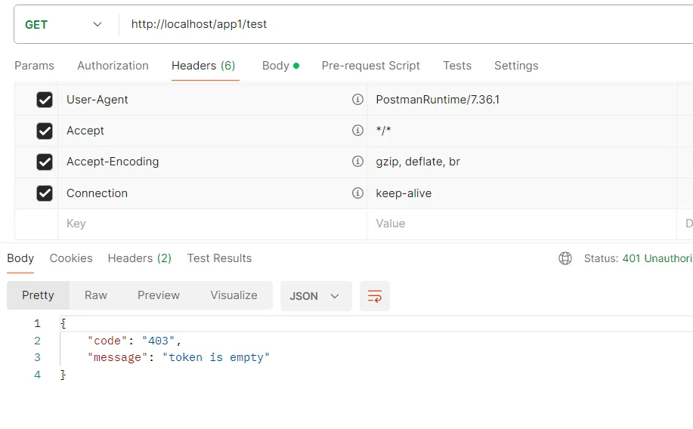Open the GET method dropdown
The image size is (693, 429).
[x=64, y=24]
